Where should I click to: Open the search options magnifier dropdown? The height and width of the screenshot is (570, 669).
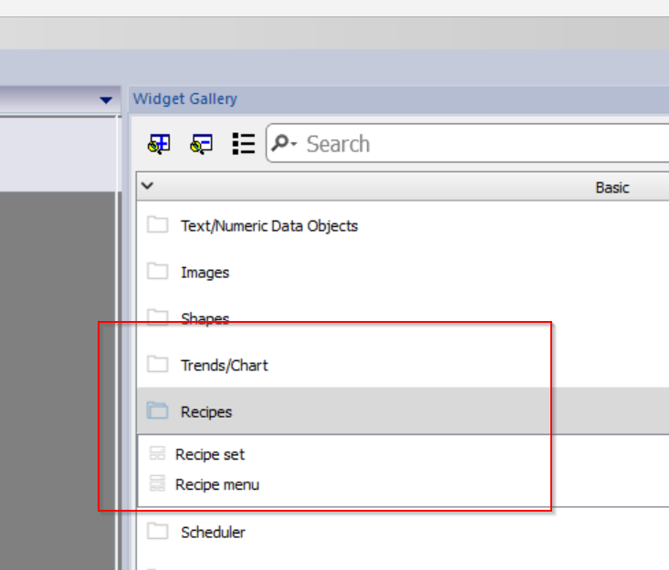point(284,143)
